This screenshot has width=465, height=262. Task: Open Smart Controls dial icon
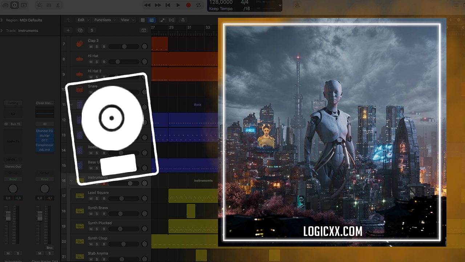pyautogui.click(x=39, y=5)
